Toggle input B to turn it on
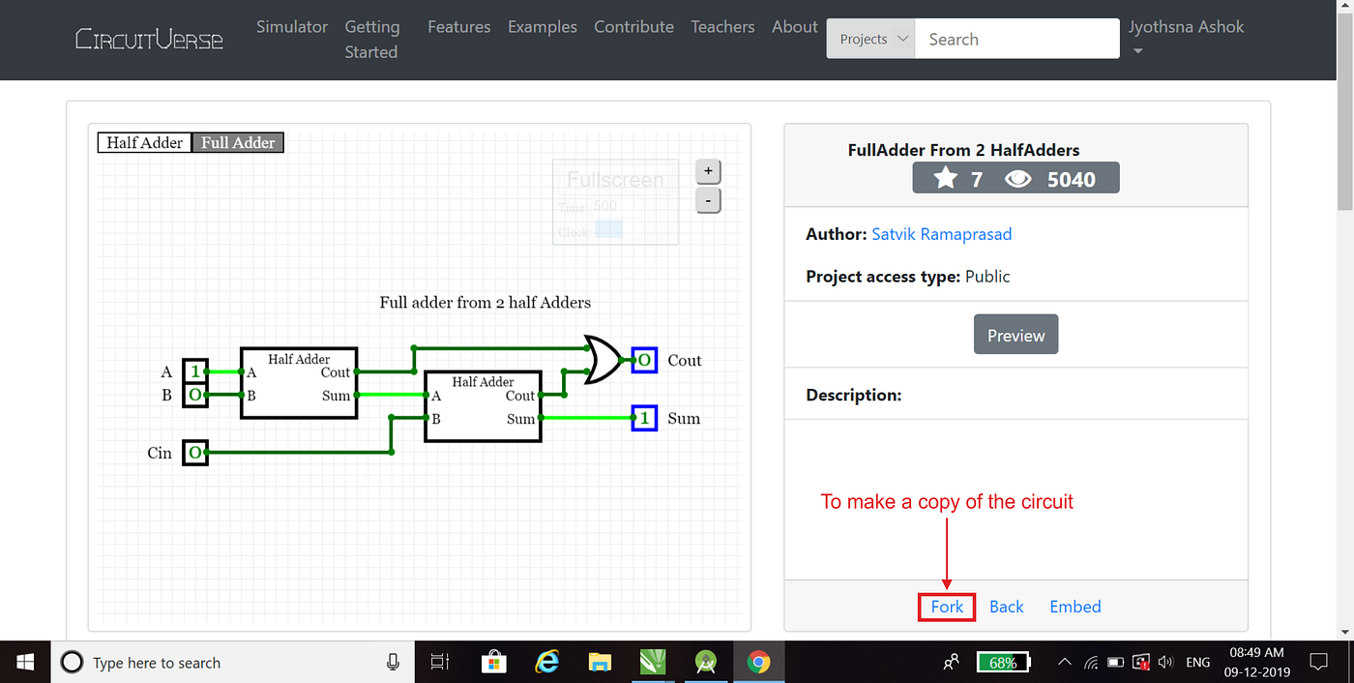 195,395
